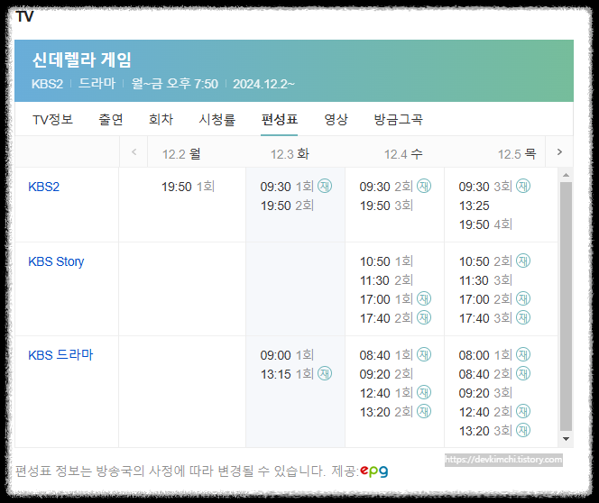Viewport: 599px width, 503px height.
Task: Open the KBS2 channel link
Action: [x=43, y=187]
